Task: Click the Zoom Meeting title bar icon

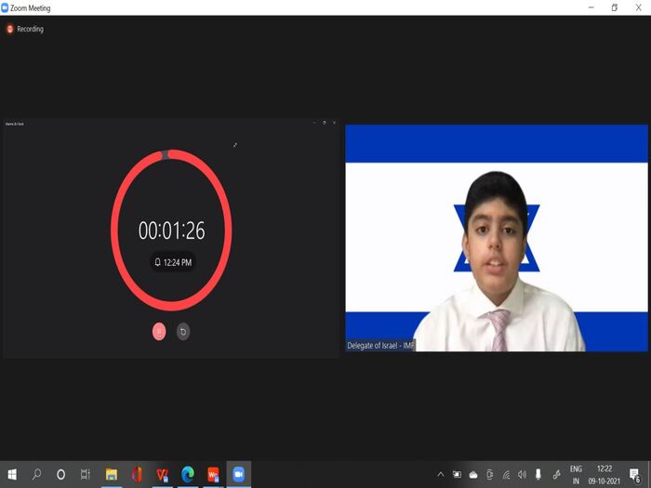Action: point(5,7)
